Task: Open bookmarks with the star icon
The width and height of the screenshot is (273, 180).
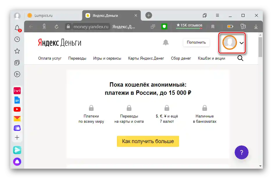Action: [x=17, y=51]
